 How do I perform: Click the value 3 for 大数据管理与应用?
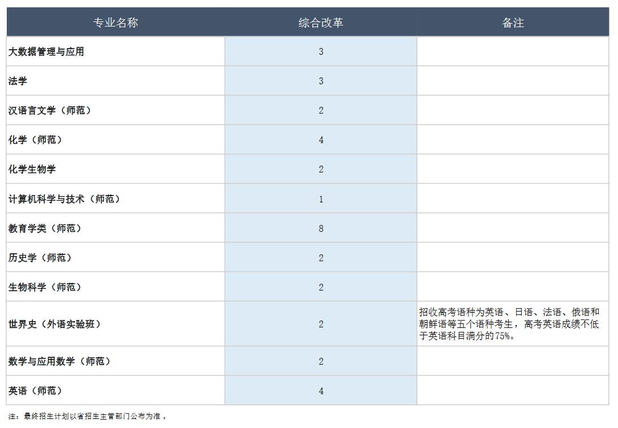tap(321, 51)
